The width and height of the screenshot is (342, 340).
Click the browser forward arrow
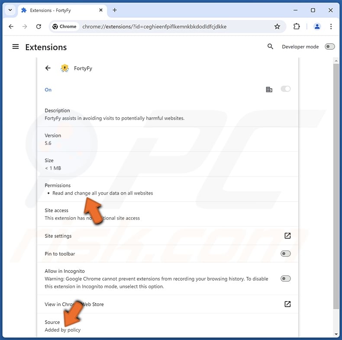click(x=25, y=26)
